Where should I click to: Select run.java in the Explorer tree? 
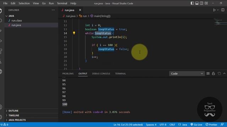[x=32, y=25]
